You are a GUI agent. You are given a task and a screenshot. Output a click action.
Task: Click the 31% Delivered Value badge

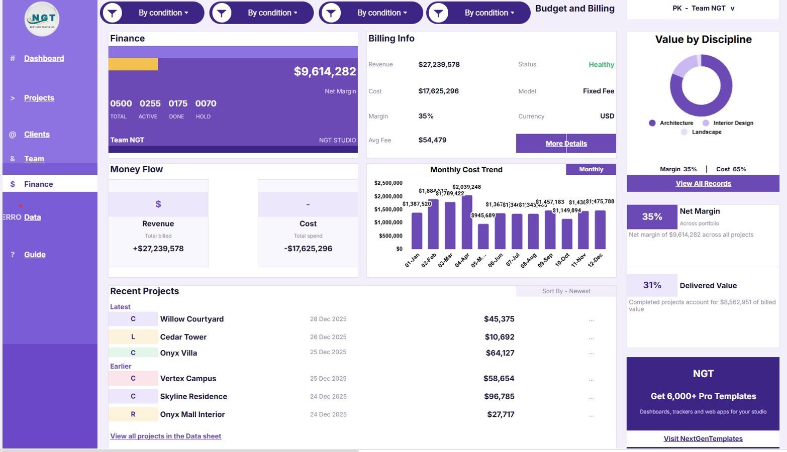pyautogui.click(x=652, y=285)
